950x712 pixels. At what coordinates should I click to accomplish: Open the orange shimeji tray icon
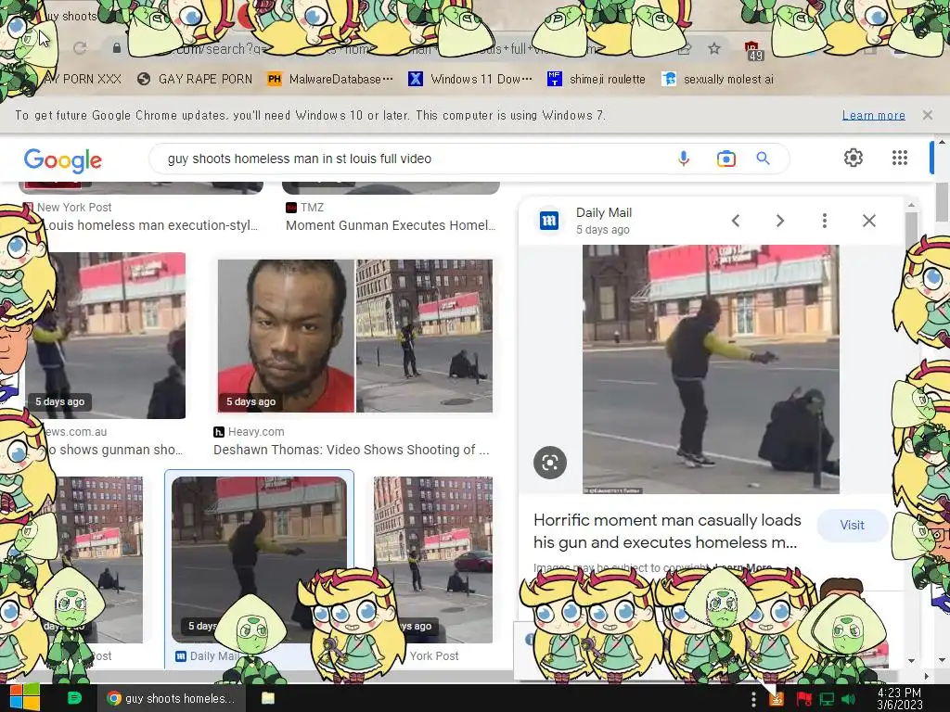click(x=777, y=699)
